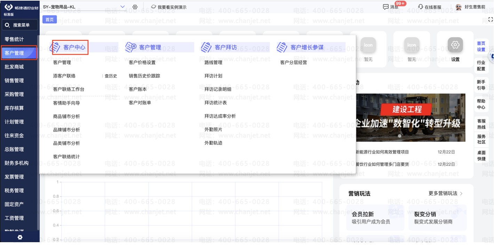The image size is (494, 246).
Task: Switch to the 首页 tab
Action: coord(49,19)
